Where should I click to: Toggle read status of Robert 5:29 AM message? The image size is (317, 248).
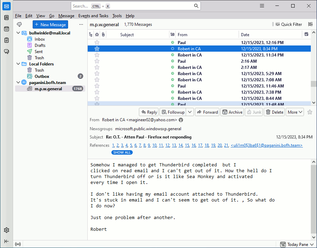coord(173,74)
